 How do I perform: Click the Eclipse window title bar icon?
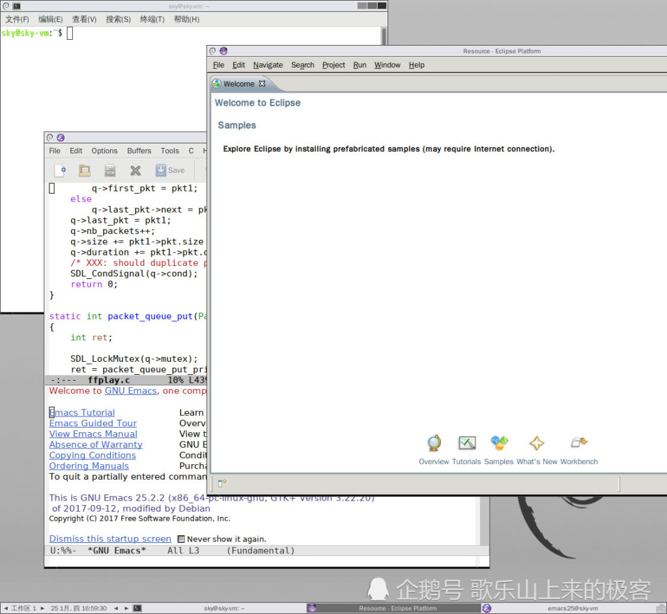coord(223,51)
